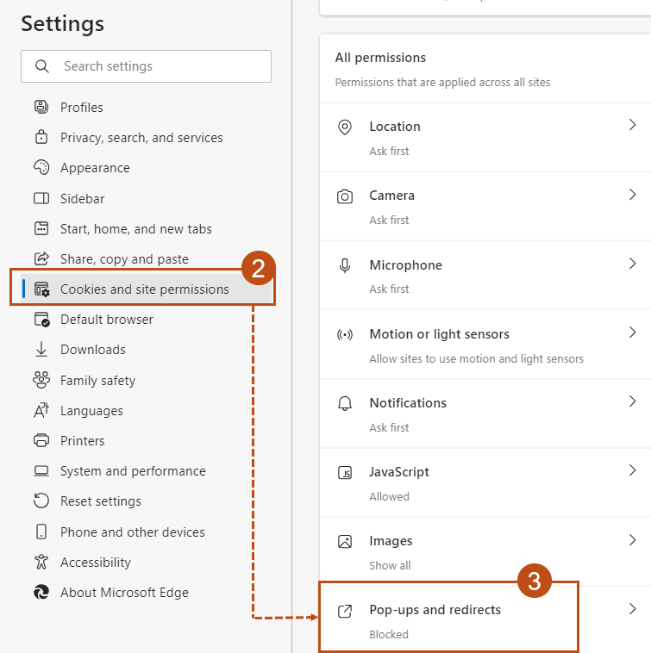The image size is (651, 653).
Task: Click the Privacy lock icon
Action: point(41,138)
